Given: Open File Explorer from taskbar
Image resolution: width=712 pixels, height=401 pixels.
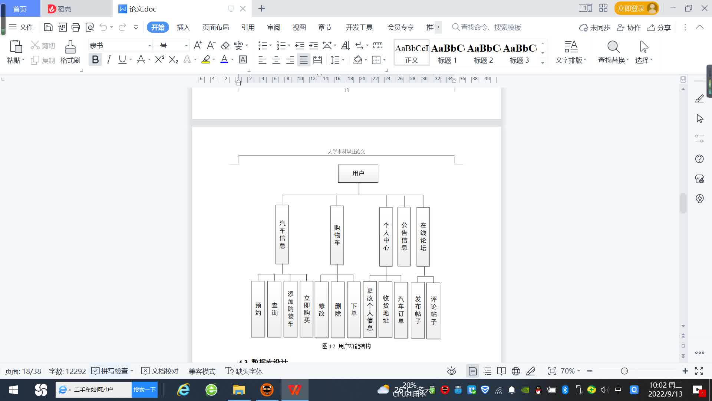Looking at the screenshot, I should click(x=239, y=389).
